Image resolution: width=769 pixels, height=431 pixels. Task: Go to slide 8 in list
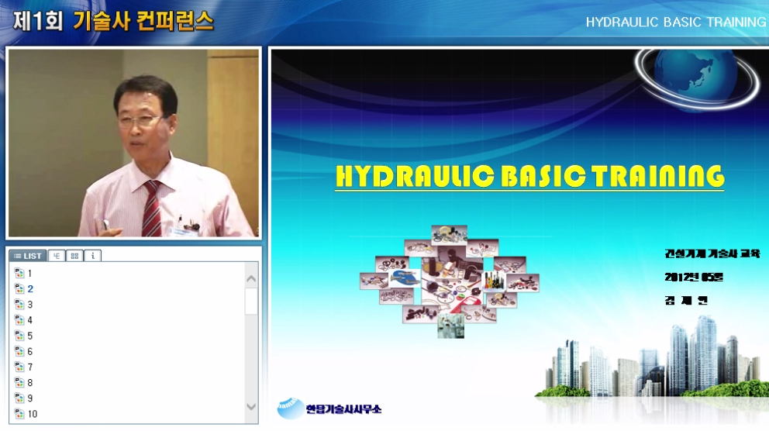tap(30, 382)
